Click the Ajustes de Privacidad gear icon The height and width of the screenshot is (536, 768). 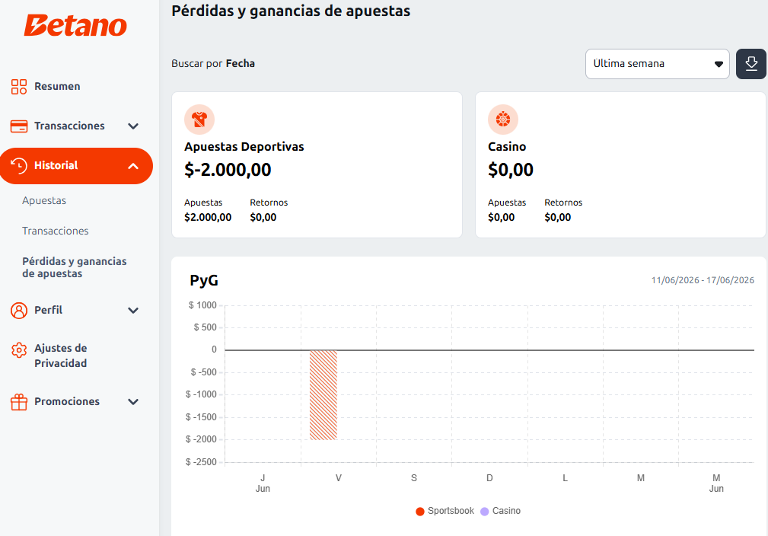pyautogui.click(x=18, y=350)
